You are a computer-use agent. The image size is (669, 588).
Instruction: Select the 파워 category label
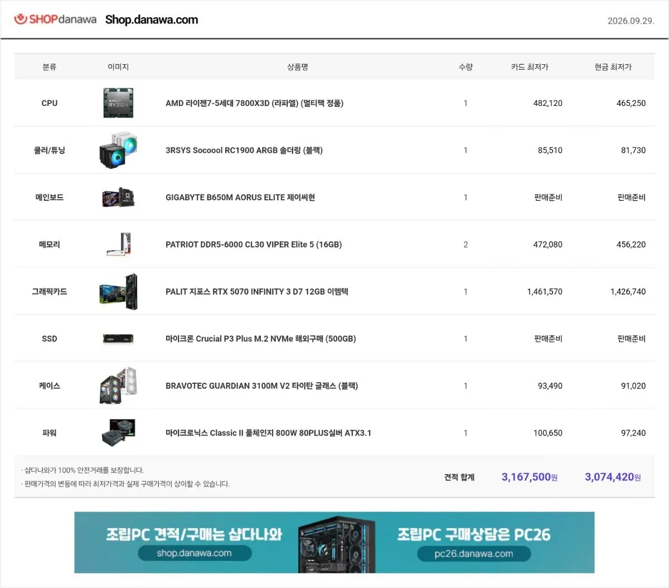(50, 433)
